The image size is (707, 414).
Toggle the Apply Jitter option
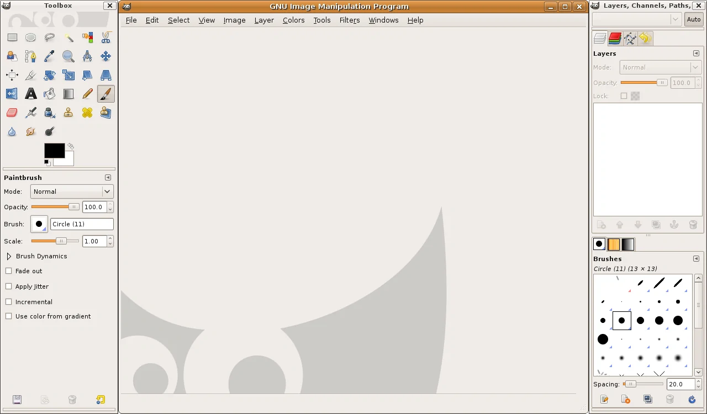pos(8,286)
